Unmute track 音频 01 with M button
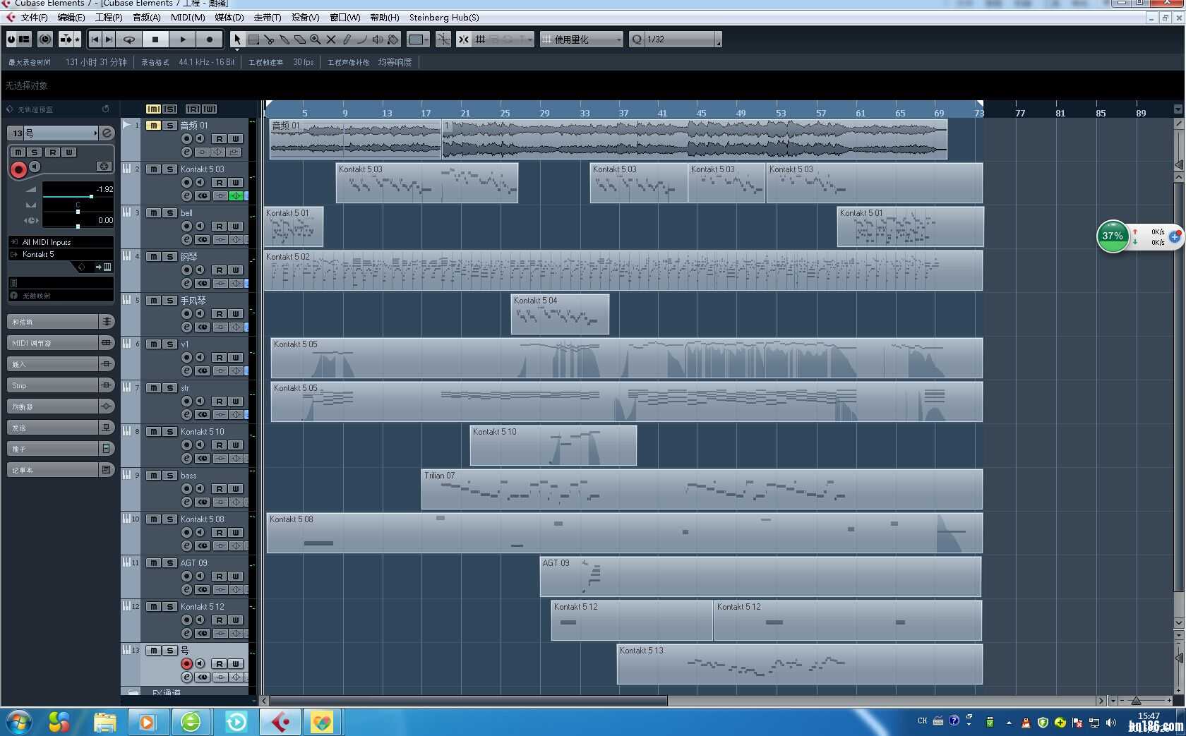Viewport: 1186px width, 736px height. (153, 126)
